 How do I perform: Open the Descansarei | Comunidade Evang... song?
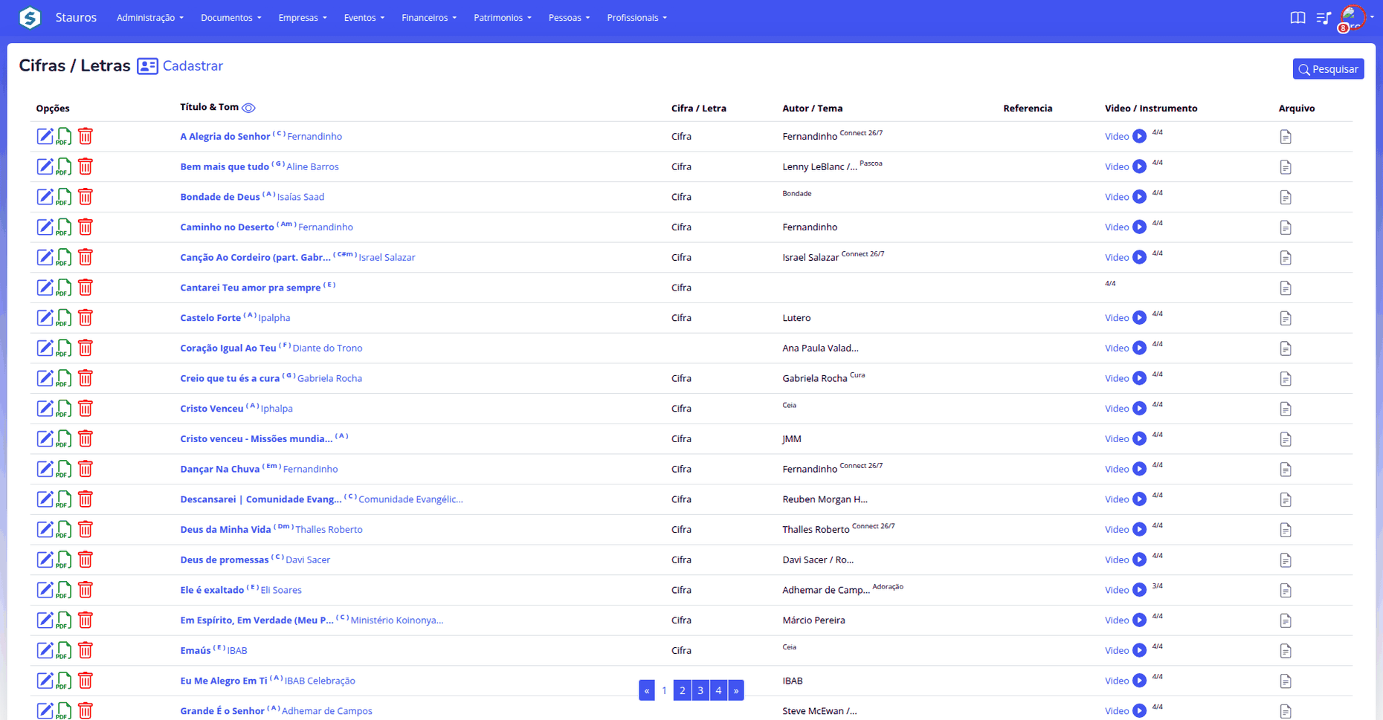(x=261, y=499)
